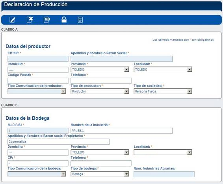The image size is (223, 184).
Task: Open the bodega Provincia dropdown showing TOLEDO
Action: tap(100, 152)
